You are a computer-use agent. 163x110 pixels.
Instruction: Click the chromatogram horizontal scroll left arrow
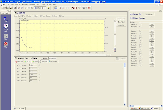click(19, 55)
